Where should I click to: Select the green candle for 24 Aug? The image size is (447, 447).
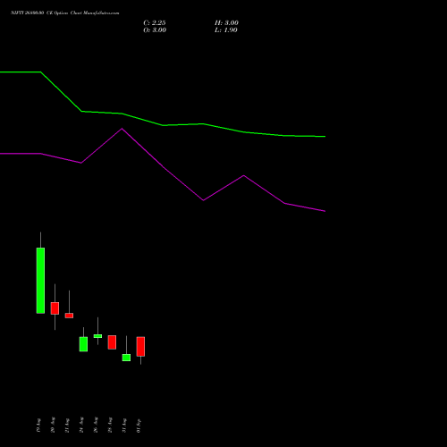83,344
